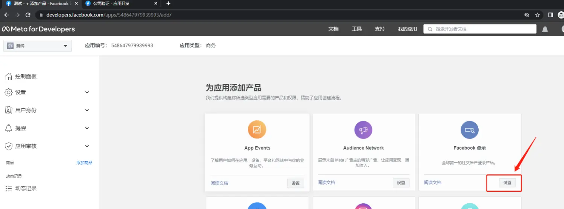
Task: Click the eye-slash icon in address bar
Action: (527, 15)
